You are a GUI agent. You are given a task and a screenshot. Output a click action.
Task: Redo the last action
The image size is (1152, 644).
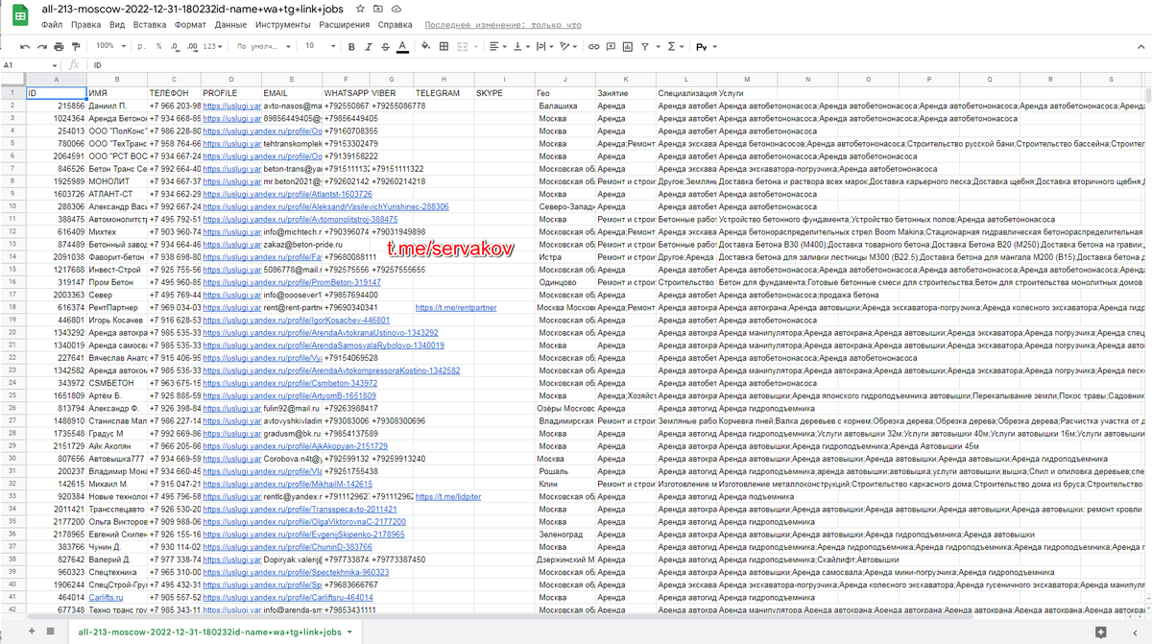point(42,46)
